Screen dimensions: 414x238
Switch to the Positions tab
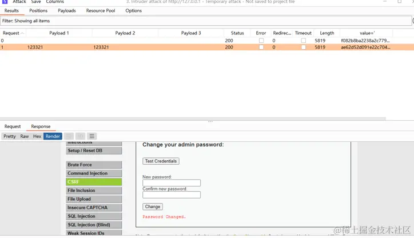[38, 10]
